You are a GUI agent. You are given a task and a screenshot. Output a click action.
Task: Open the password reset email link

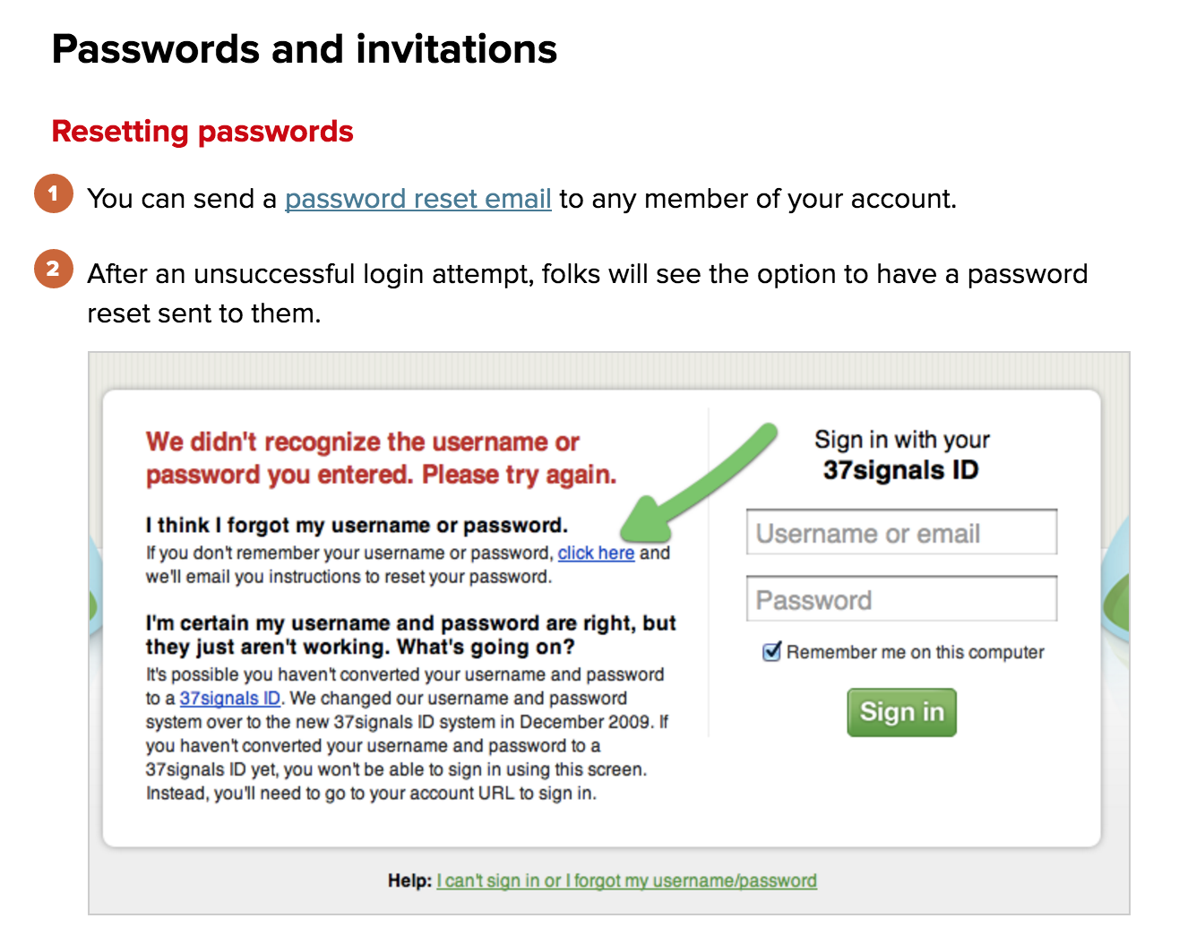click(417, 199)
